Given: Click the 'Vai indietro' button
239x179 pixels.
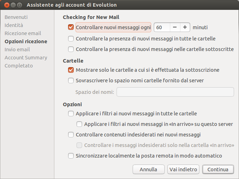Looking at the screenshot, I should point(183,170).
